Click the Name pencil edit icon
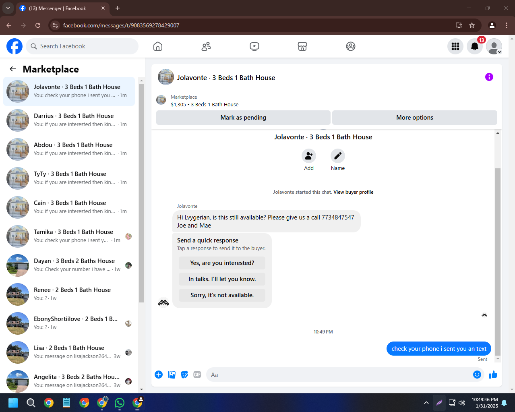Screen dimensions: 515x412 coord(338,156)
